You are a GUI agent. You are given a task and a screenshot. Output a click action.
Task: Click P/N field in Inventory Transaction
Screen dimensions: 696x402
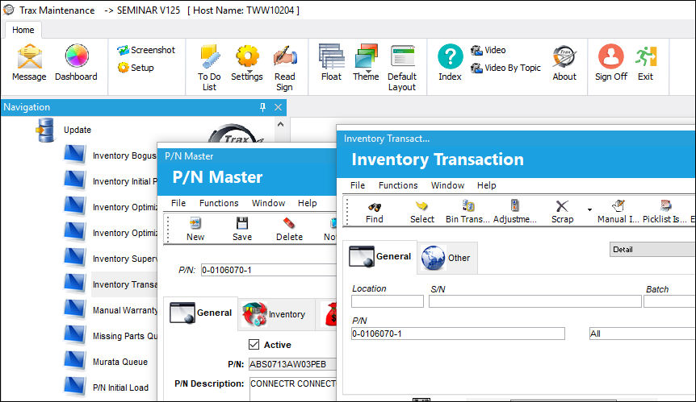point(458,334)
